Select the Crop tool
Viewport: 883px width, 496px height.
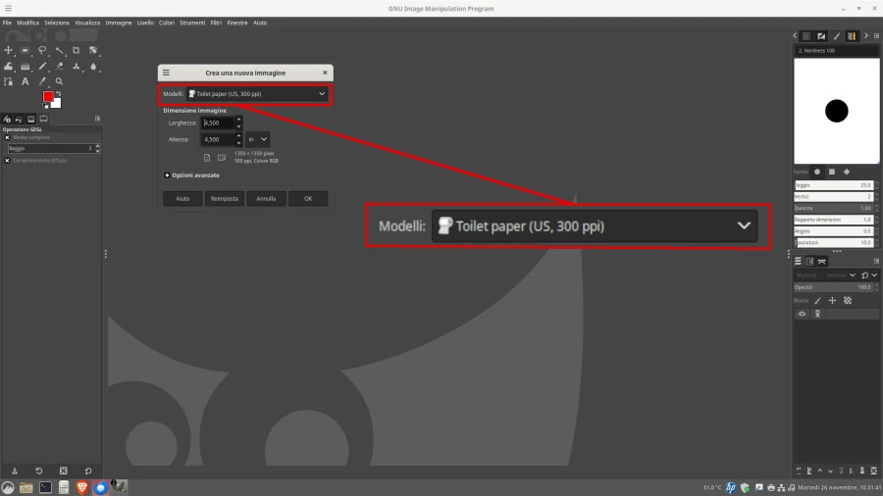(76, 51)
